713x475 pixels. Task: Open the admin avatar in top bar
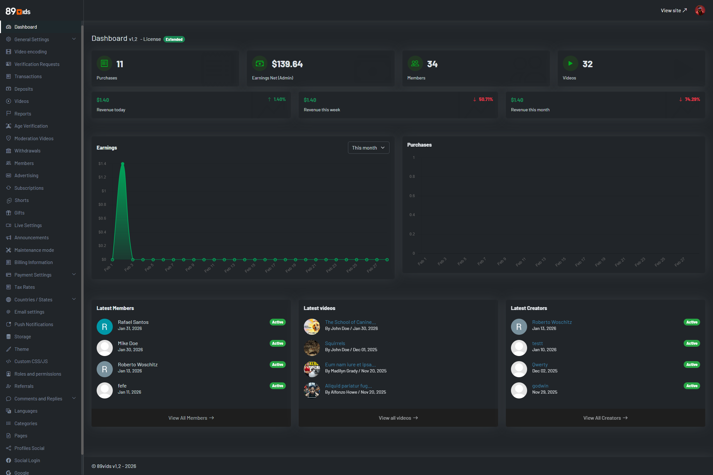700,10
